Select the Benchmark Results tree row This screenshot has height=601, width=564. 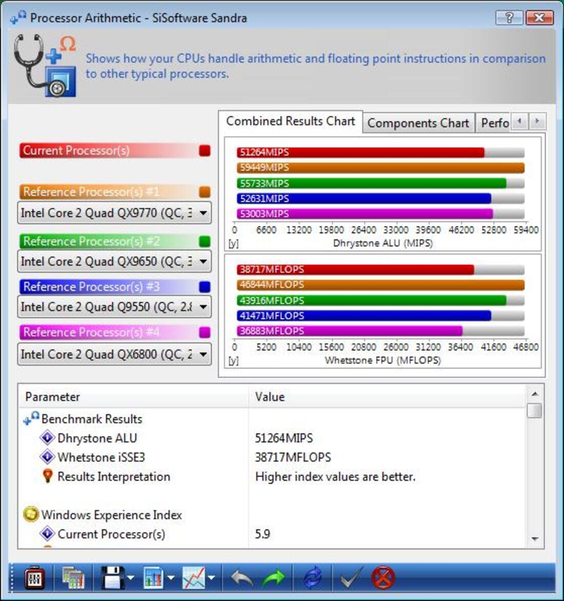(x=91, y=419)
